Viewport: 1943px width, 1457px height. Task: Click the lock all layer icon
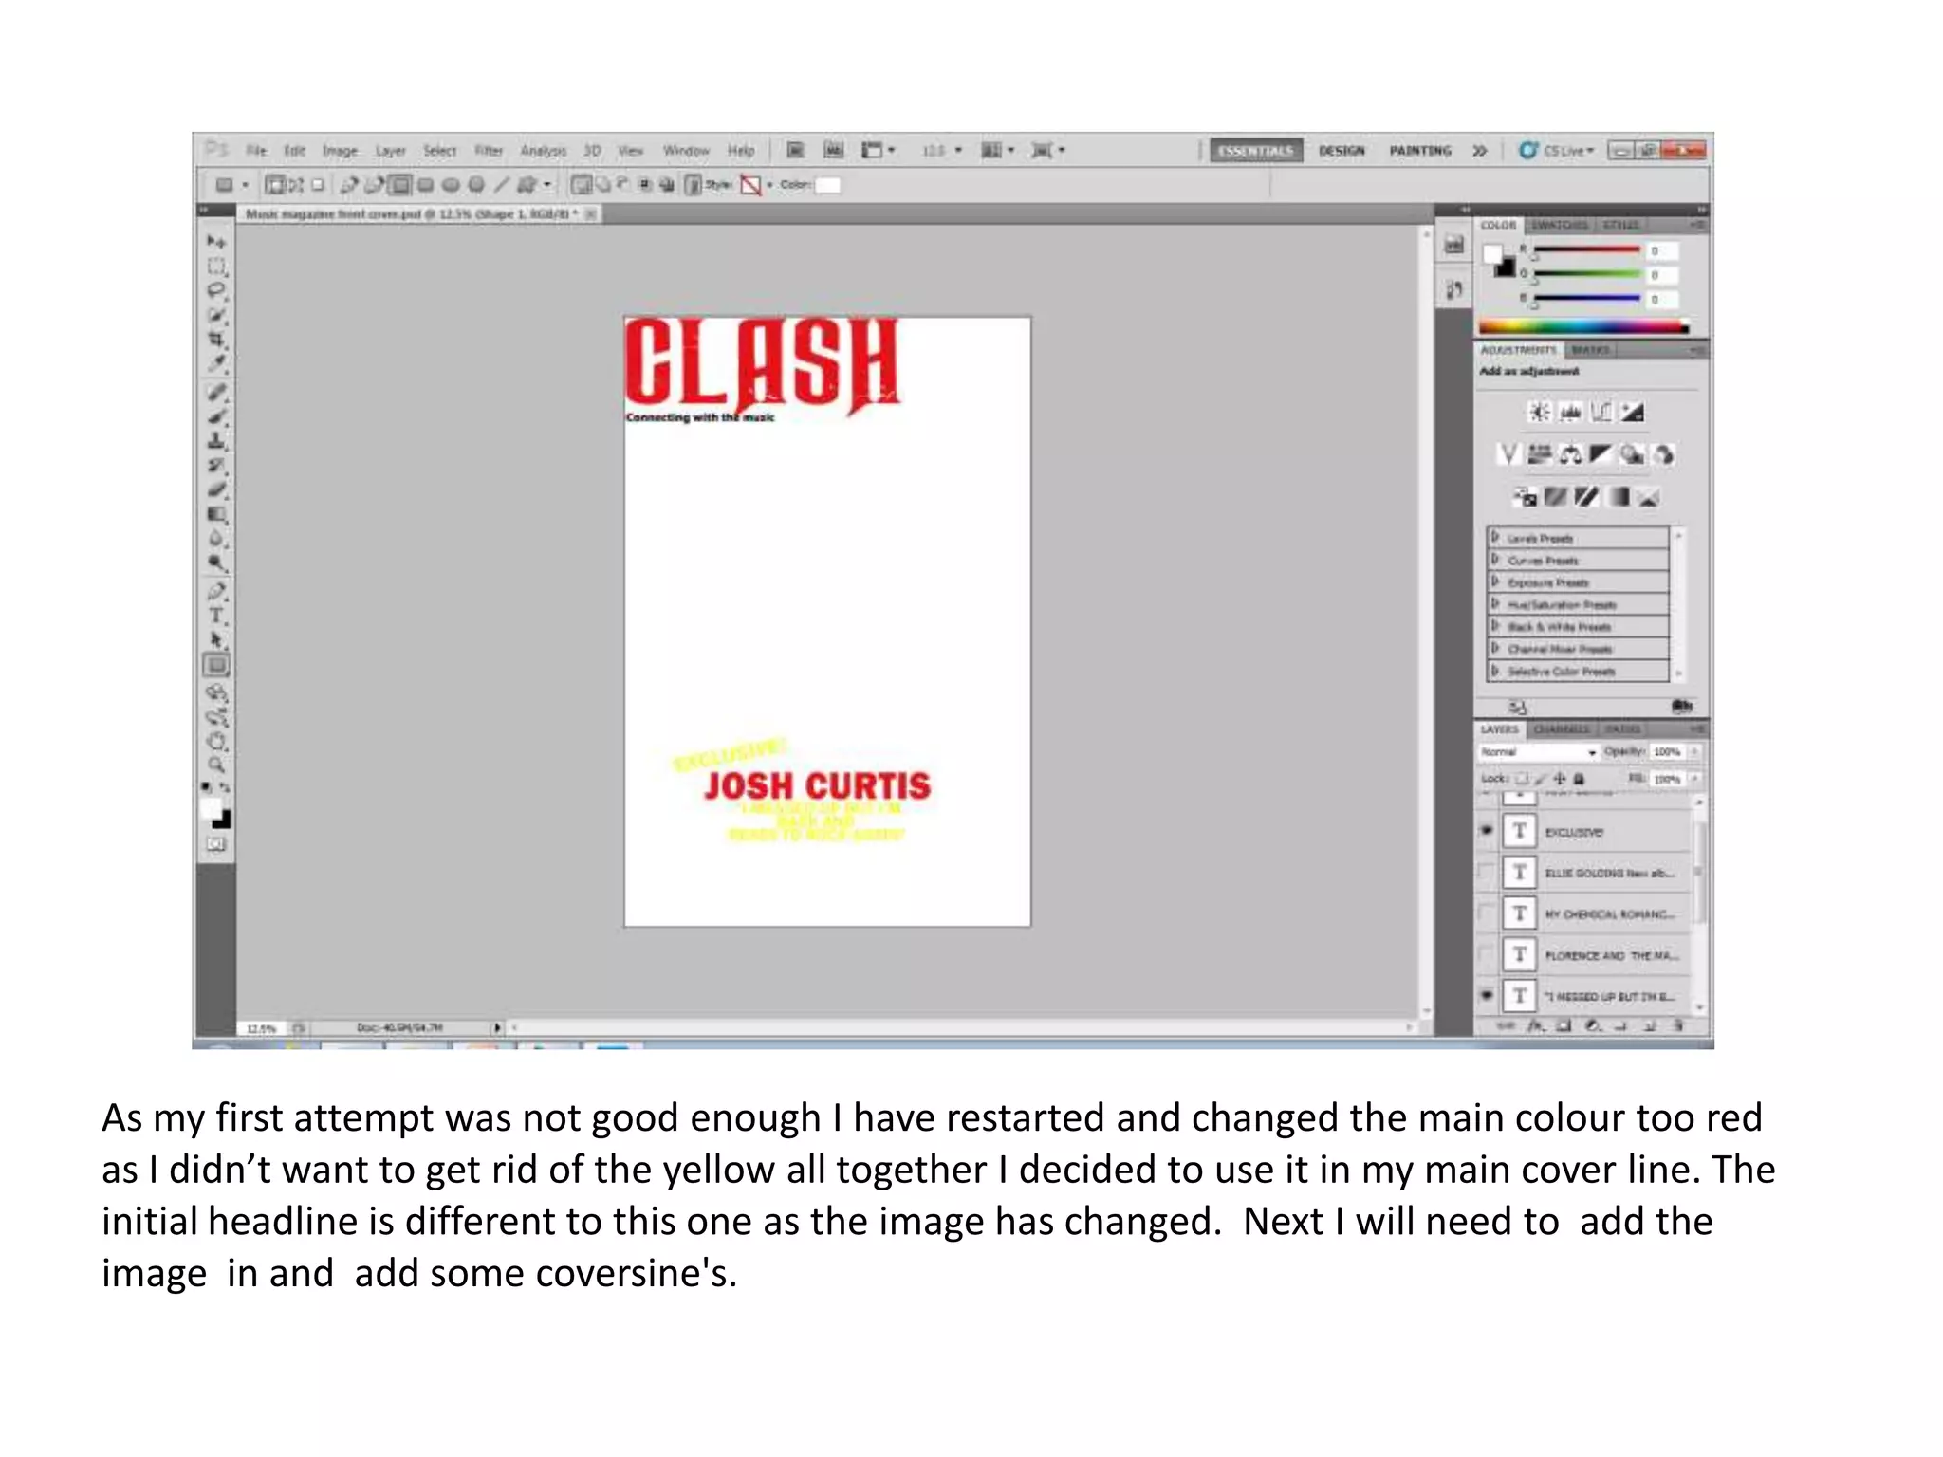[x=1580, y=779]
